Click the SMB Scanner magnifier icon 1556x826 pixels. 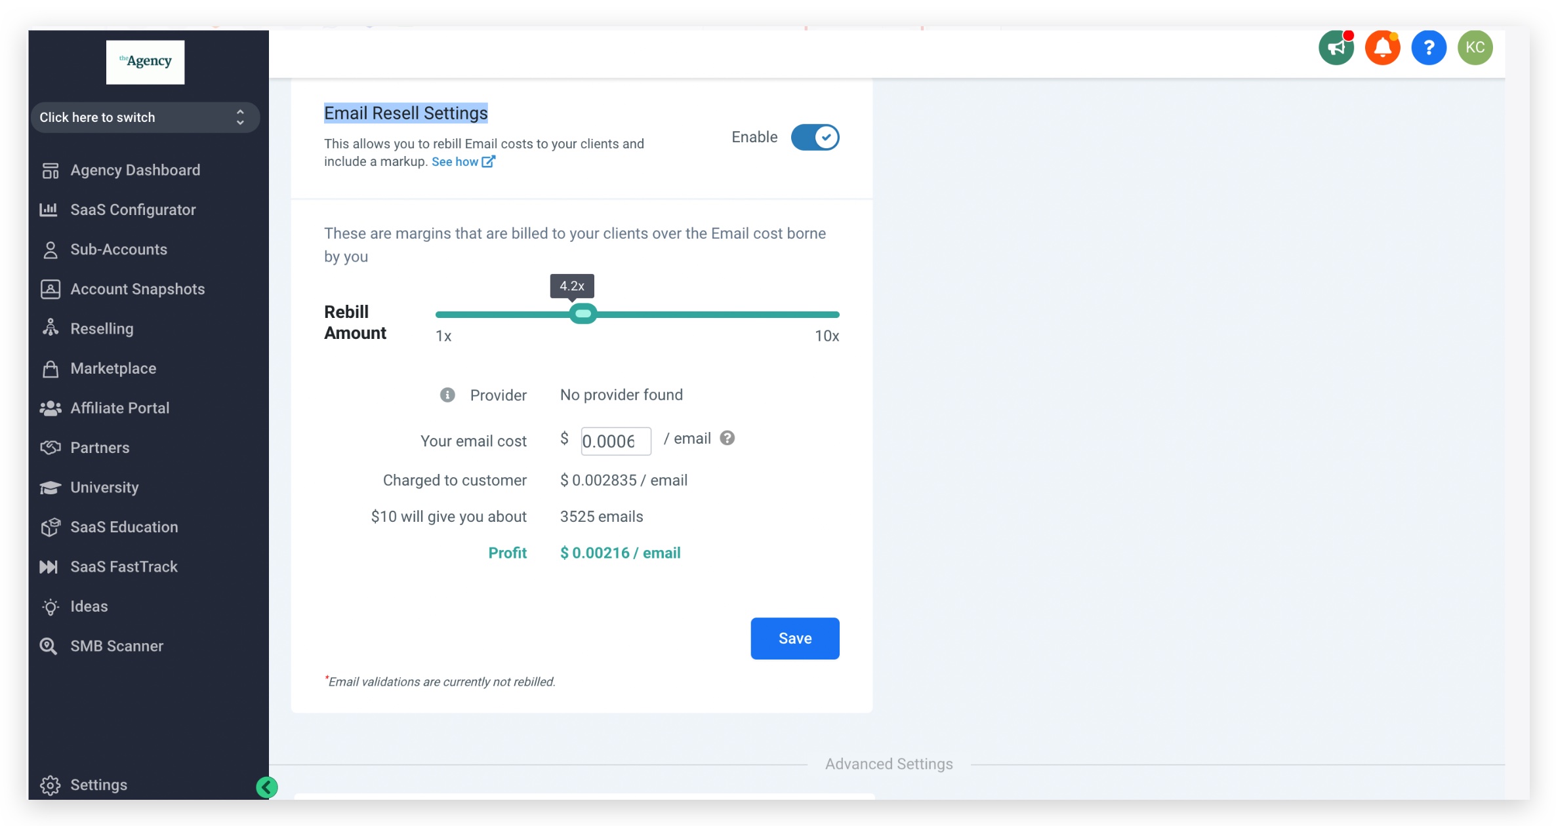(49, 646)
